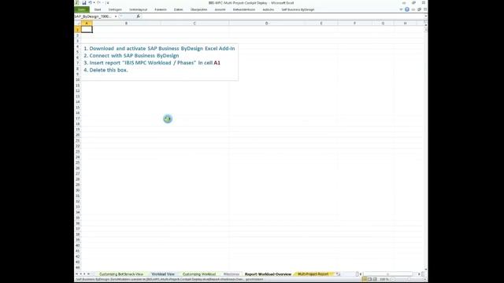Switch to Customizing Bottleneck View sheet
The width and height of the screenshot is (504, 283).
120,274
